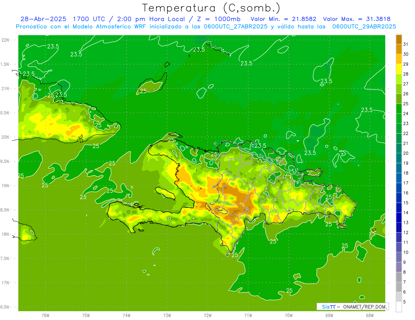This screenshot has height=320, width=415.
Task: Click 'Valor Min. = 21.8582' readout
Action: click(283, 19)
